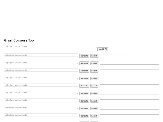Focus the first row's to|cc|bcc|subject|body textarea
The height and width of the screenshot is (122, 163).
41,55
